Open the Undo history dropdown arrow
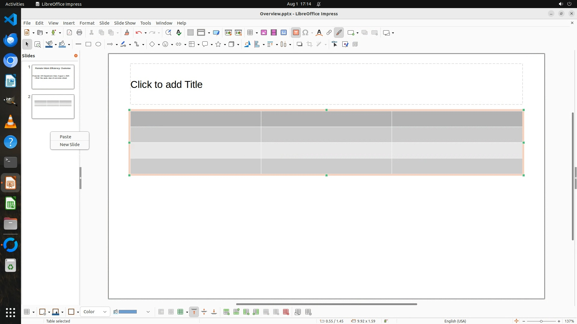577x324 pixels. [145, 33]
